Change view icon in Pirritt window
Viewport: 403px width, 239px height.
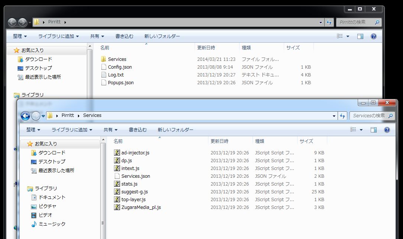tap(340, 36)
